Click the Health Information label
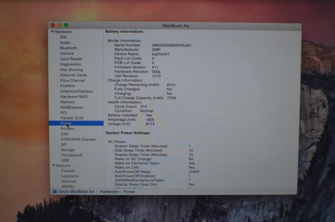Image resolution: width=335 pixels, height=222 pixels. click(x=124, y=102)
